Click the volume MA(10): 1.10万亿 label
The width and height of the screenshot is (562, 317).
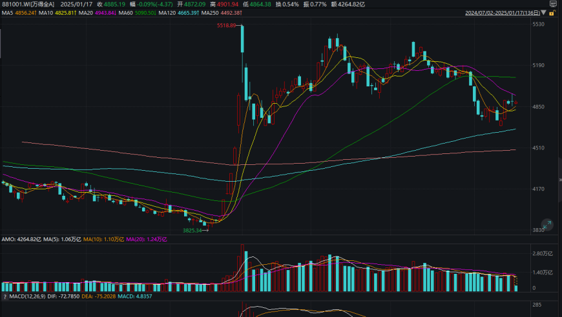pos(103,239)
